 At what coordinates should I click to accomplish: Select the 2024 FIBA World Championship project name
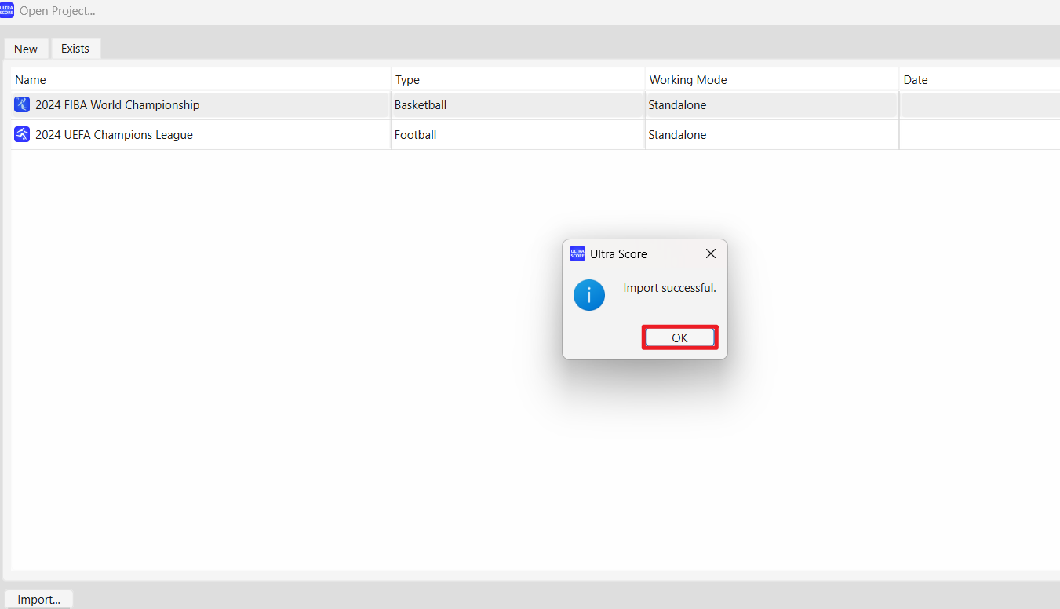pyautogui.click(x=118, y=105)
